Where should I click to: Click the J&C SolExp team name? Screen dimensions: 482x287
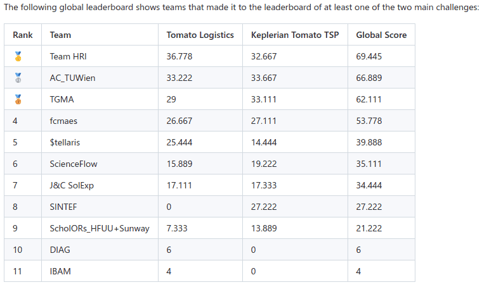(x=72, y=185)
